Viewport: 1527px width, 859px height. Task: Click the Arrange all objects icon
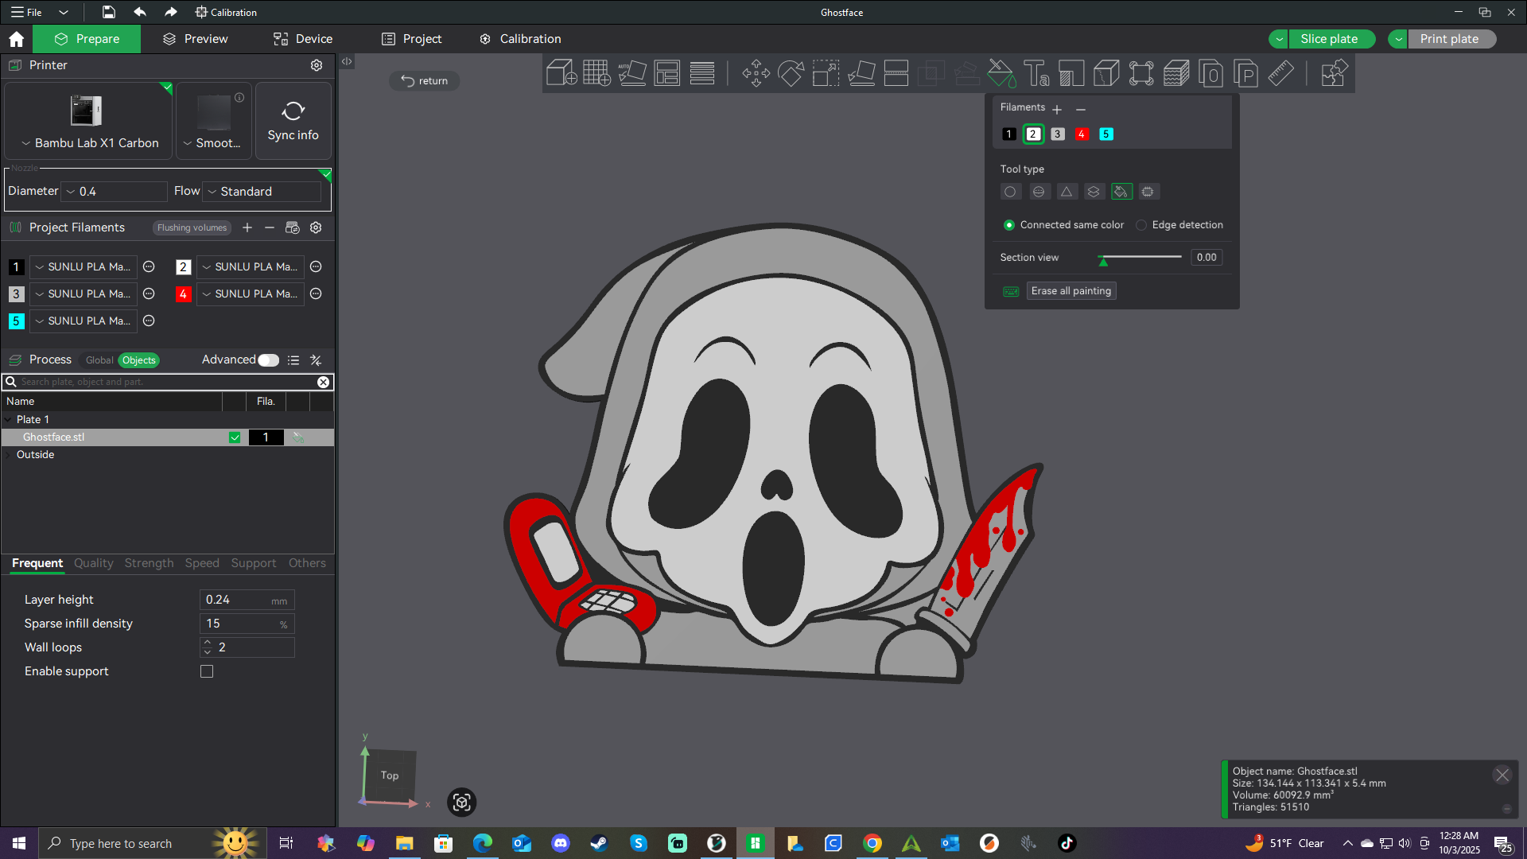[667, 73]
